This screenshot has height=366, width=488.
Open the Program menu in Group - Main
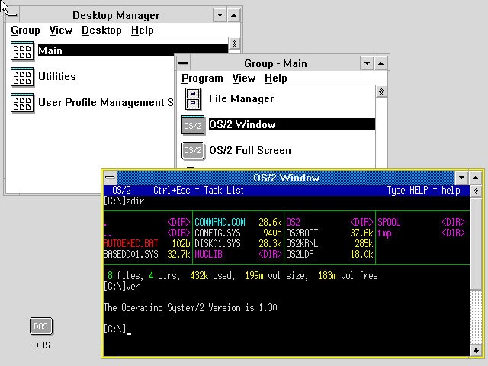click(202, 78)
